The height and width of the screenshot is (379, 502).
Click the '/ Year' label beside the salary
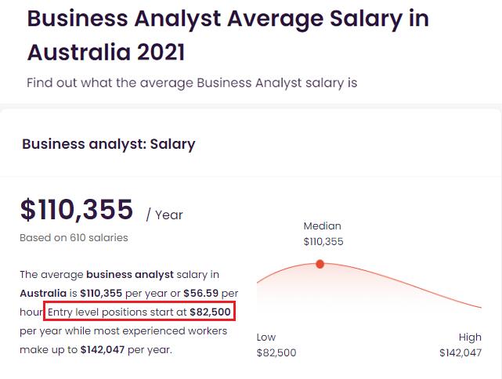coord(164,214)
